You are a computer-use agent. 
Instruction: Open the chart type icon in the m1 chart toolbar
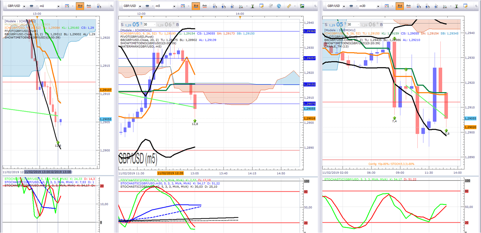67,6
